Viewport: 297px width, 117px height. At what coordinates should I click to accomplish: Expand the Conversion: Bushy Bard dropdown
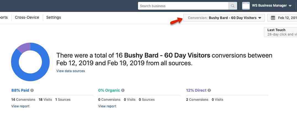point(224,18)
